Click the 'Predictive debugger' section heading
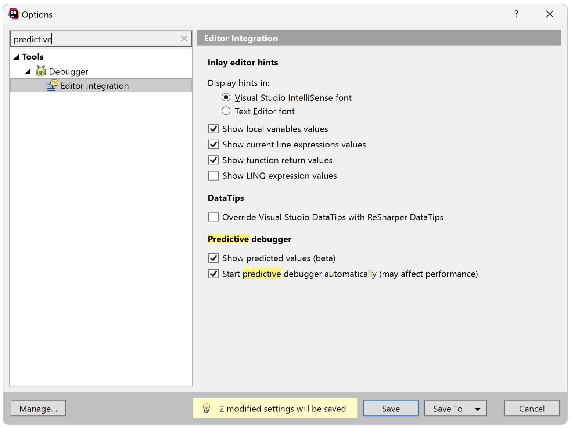The height and width of the screenshot is (428, 571). tap(249, 239)
